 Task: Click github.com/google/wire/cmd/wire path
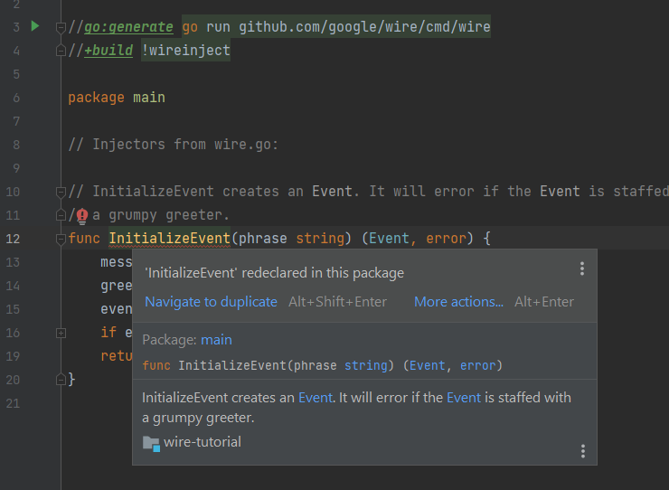364,27
